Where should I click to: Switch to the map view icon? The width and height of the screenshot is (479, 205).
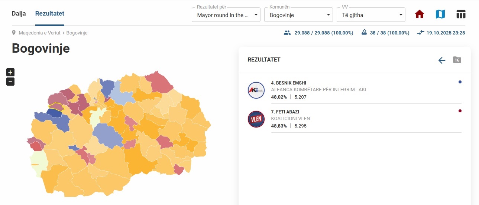coord(440,14)
